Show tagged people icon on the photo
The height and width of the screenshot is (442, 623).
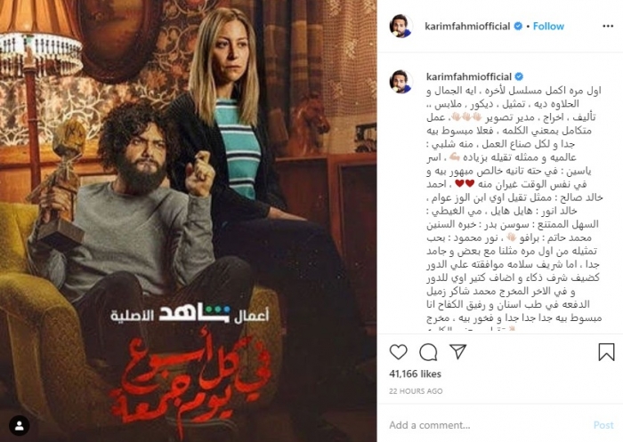19,426
